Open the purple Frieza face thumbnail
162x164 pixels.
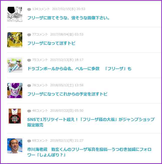point(15,91)
